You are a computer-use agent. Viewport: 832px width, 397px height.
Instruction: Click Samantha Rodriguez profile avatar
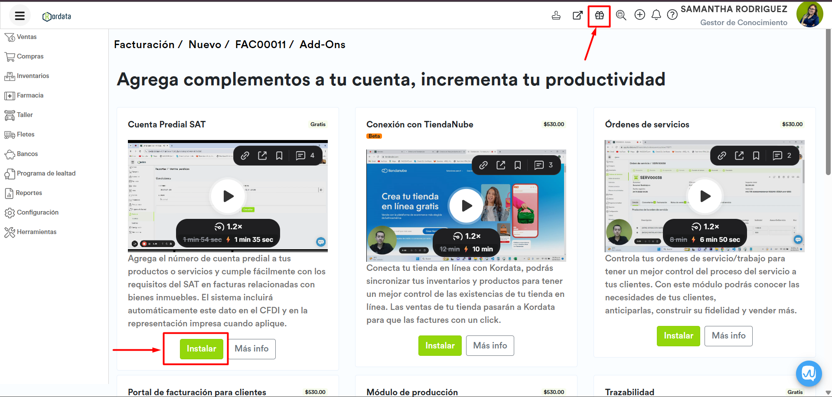[809, 14]
